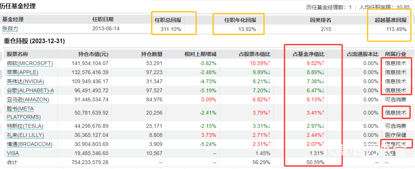
Task: Select the 超越基准回报 header cell
Action: click(391, 20)
